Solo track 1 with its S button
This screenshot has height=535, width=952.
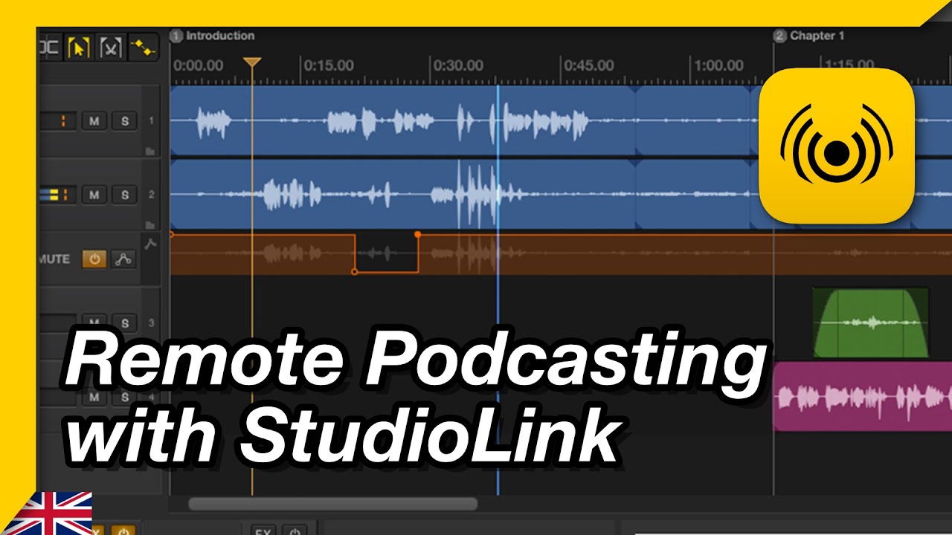click(124, 121)
